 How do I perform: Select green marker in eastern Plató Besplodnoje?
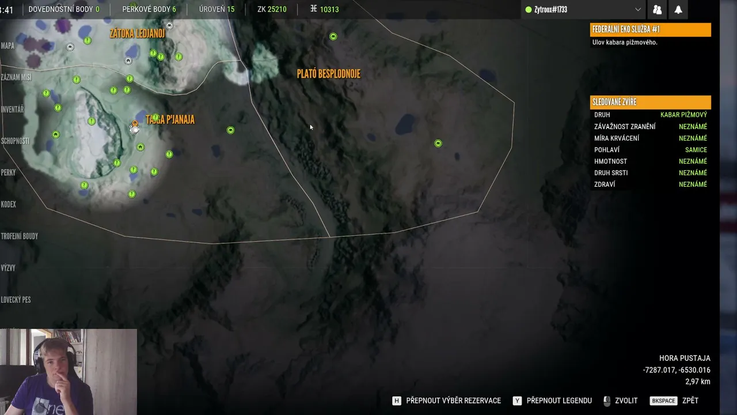coord(438,143)
